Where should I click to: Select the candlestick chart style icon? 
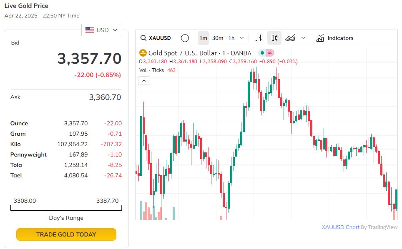tap(274, 38)
